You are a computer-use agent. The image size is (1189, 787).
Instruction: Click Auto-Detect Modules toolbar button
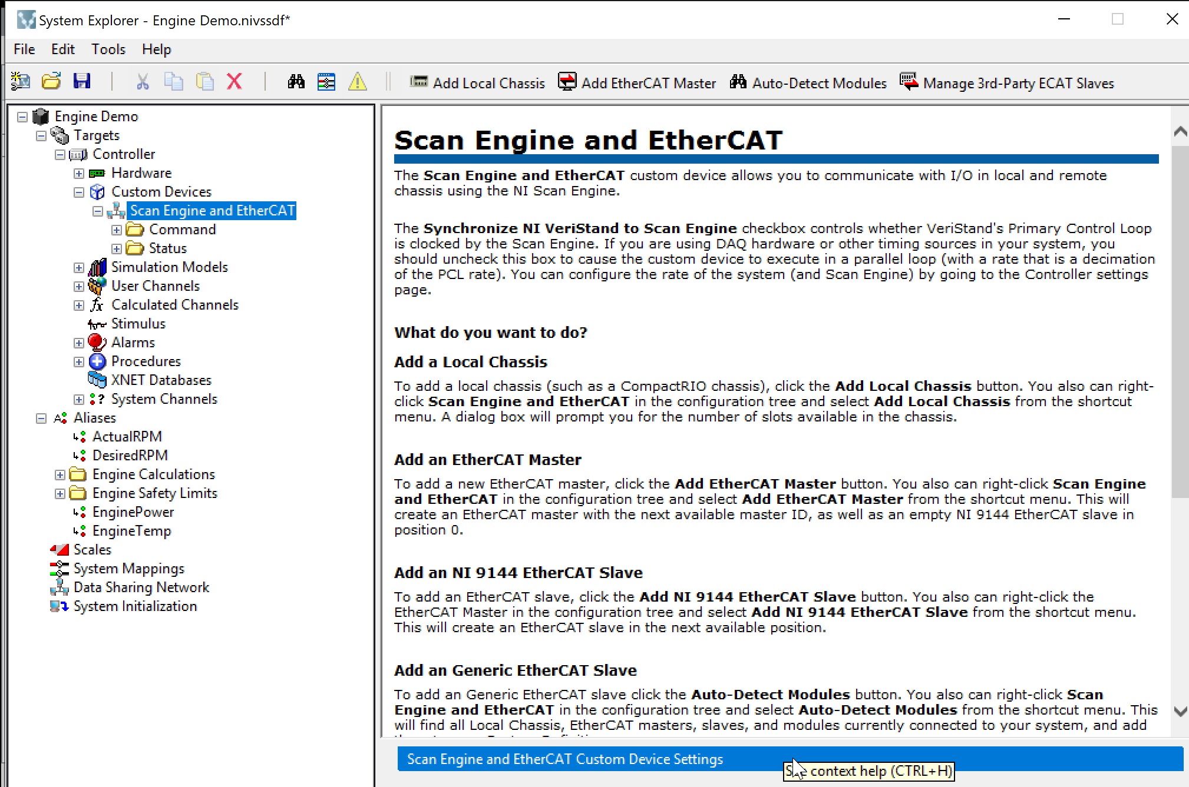808,83
